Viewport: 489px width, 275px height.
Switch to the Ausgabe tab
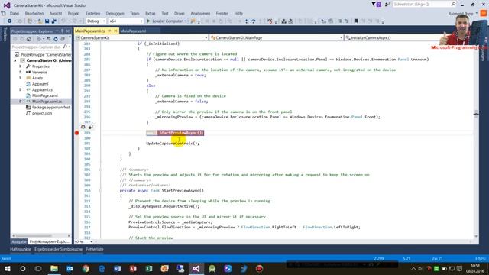click(19, 241)
